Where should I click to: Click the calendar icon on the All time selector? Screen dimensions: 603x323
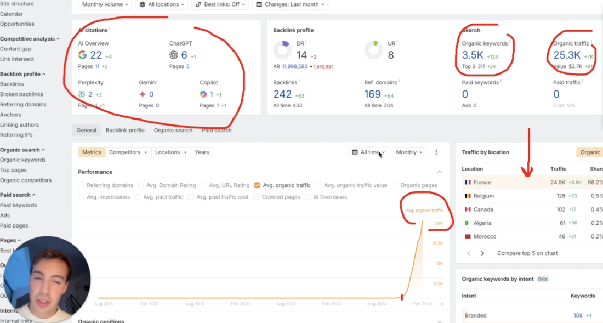pyautogui.click(x=355, y=152)
